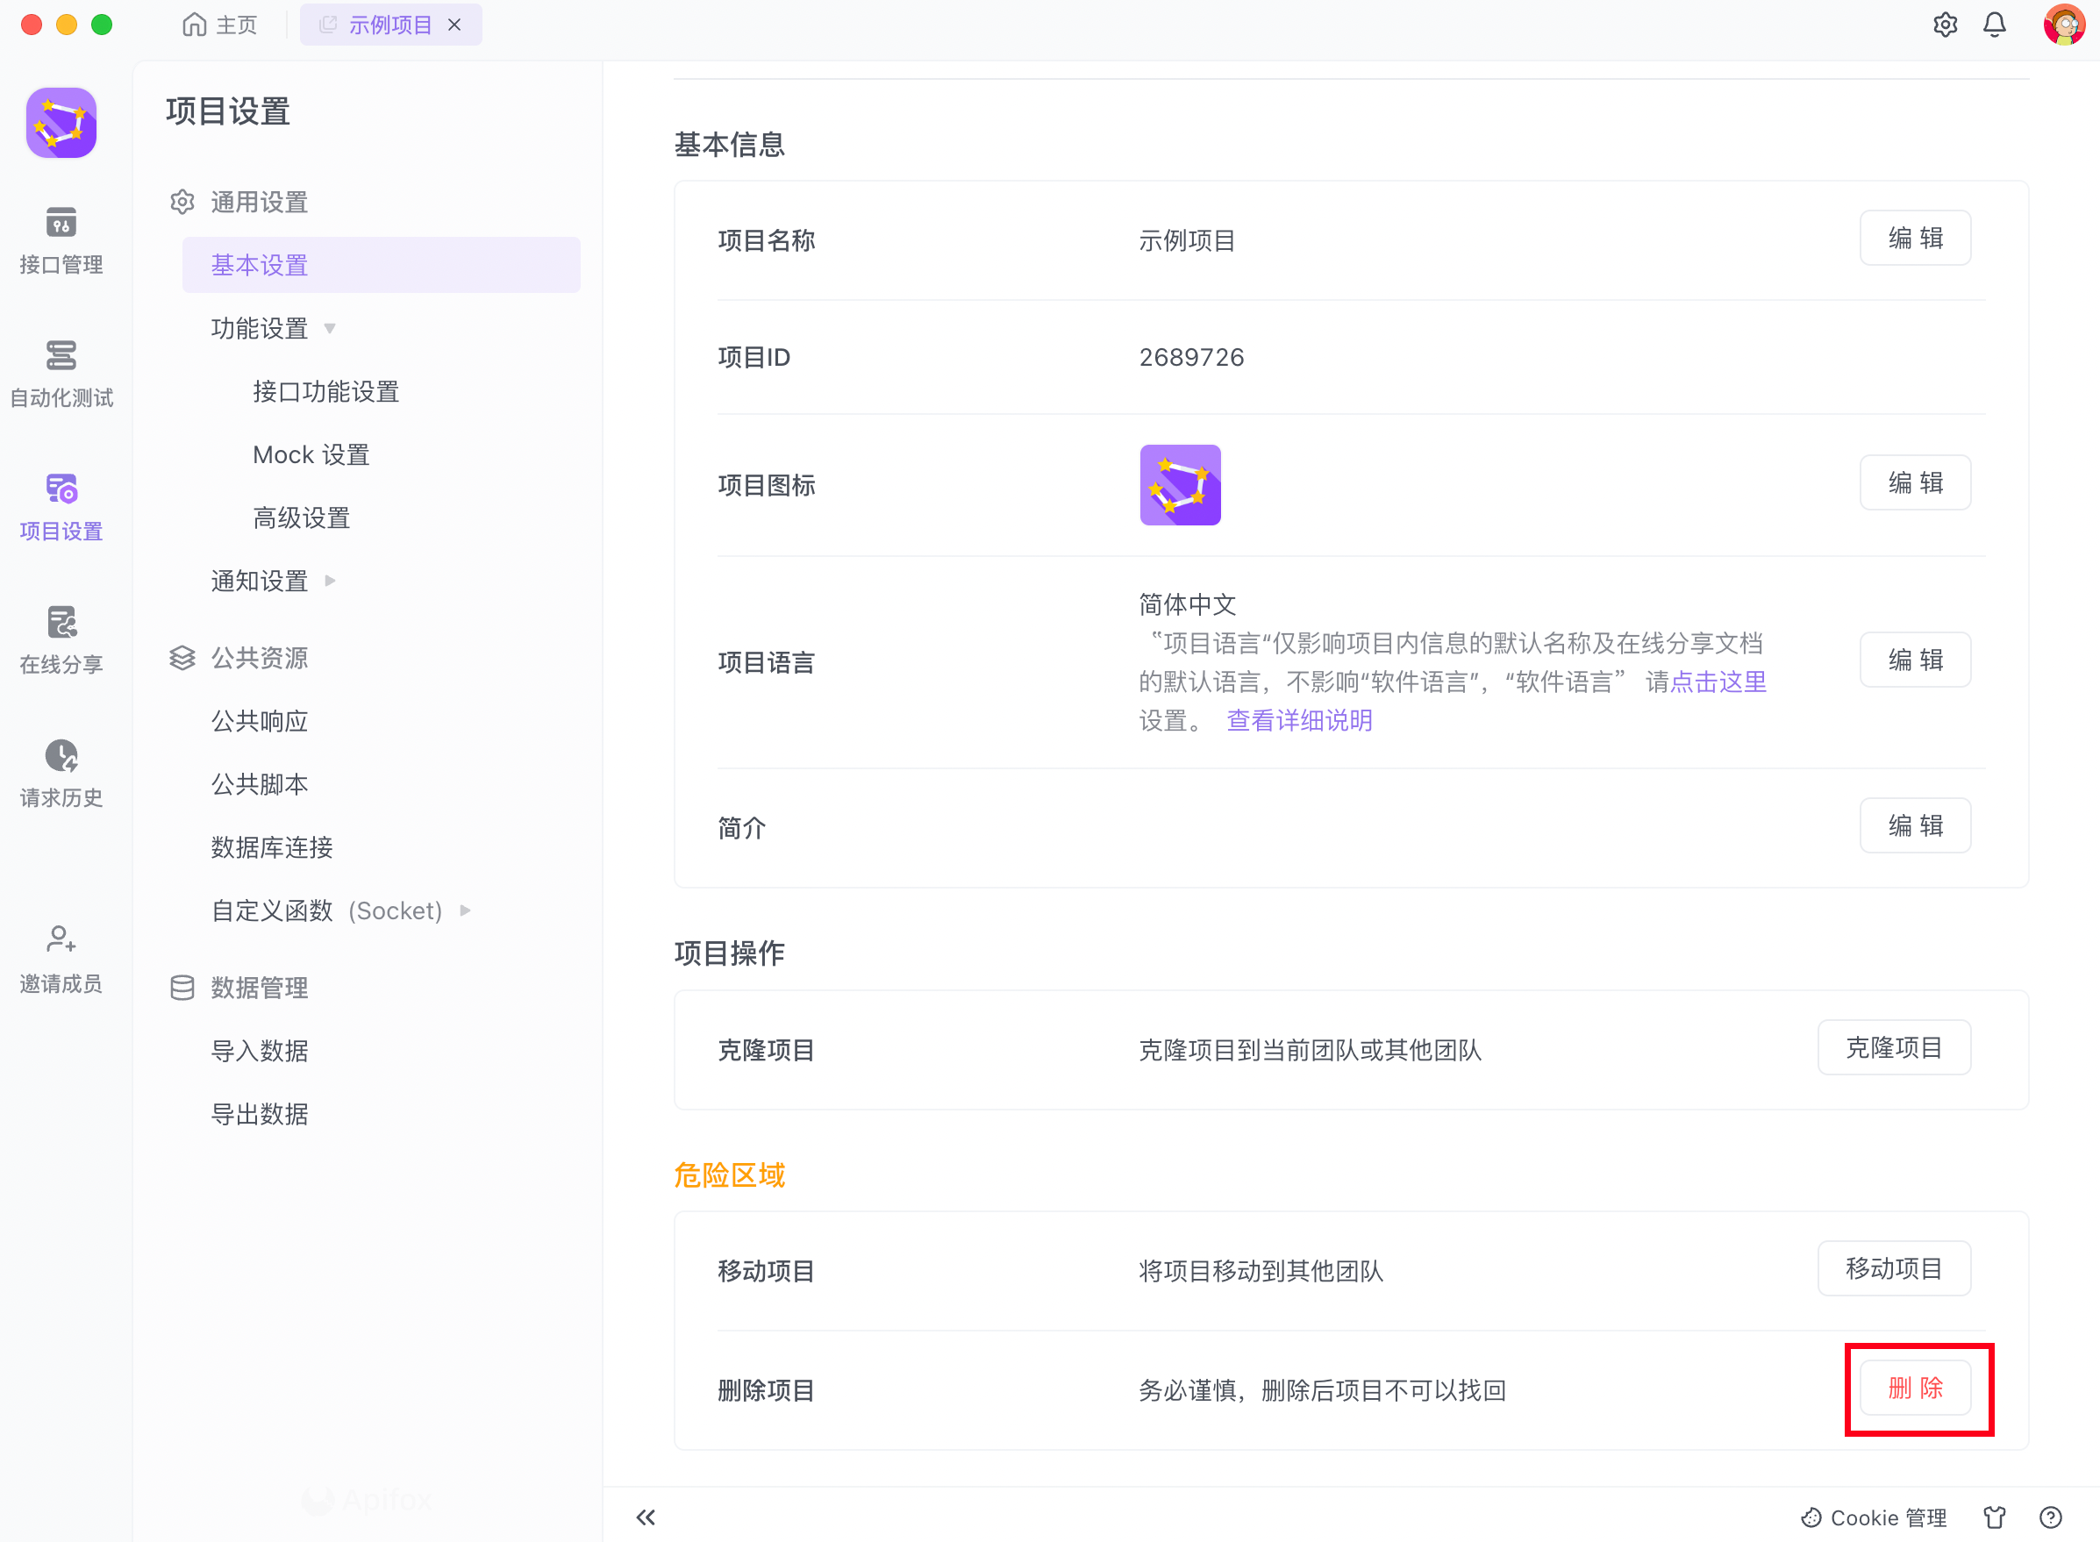Viewport: 2100px width, 1542px height.
Task: Click the notification bell icon
Action: (x=1994, y=25)
